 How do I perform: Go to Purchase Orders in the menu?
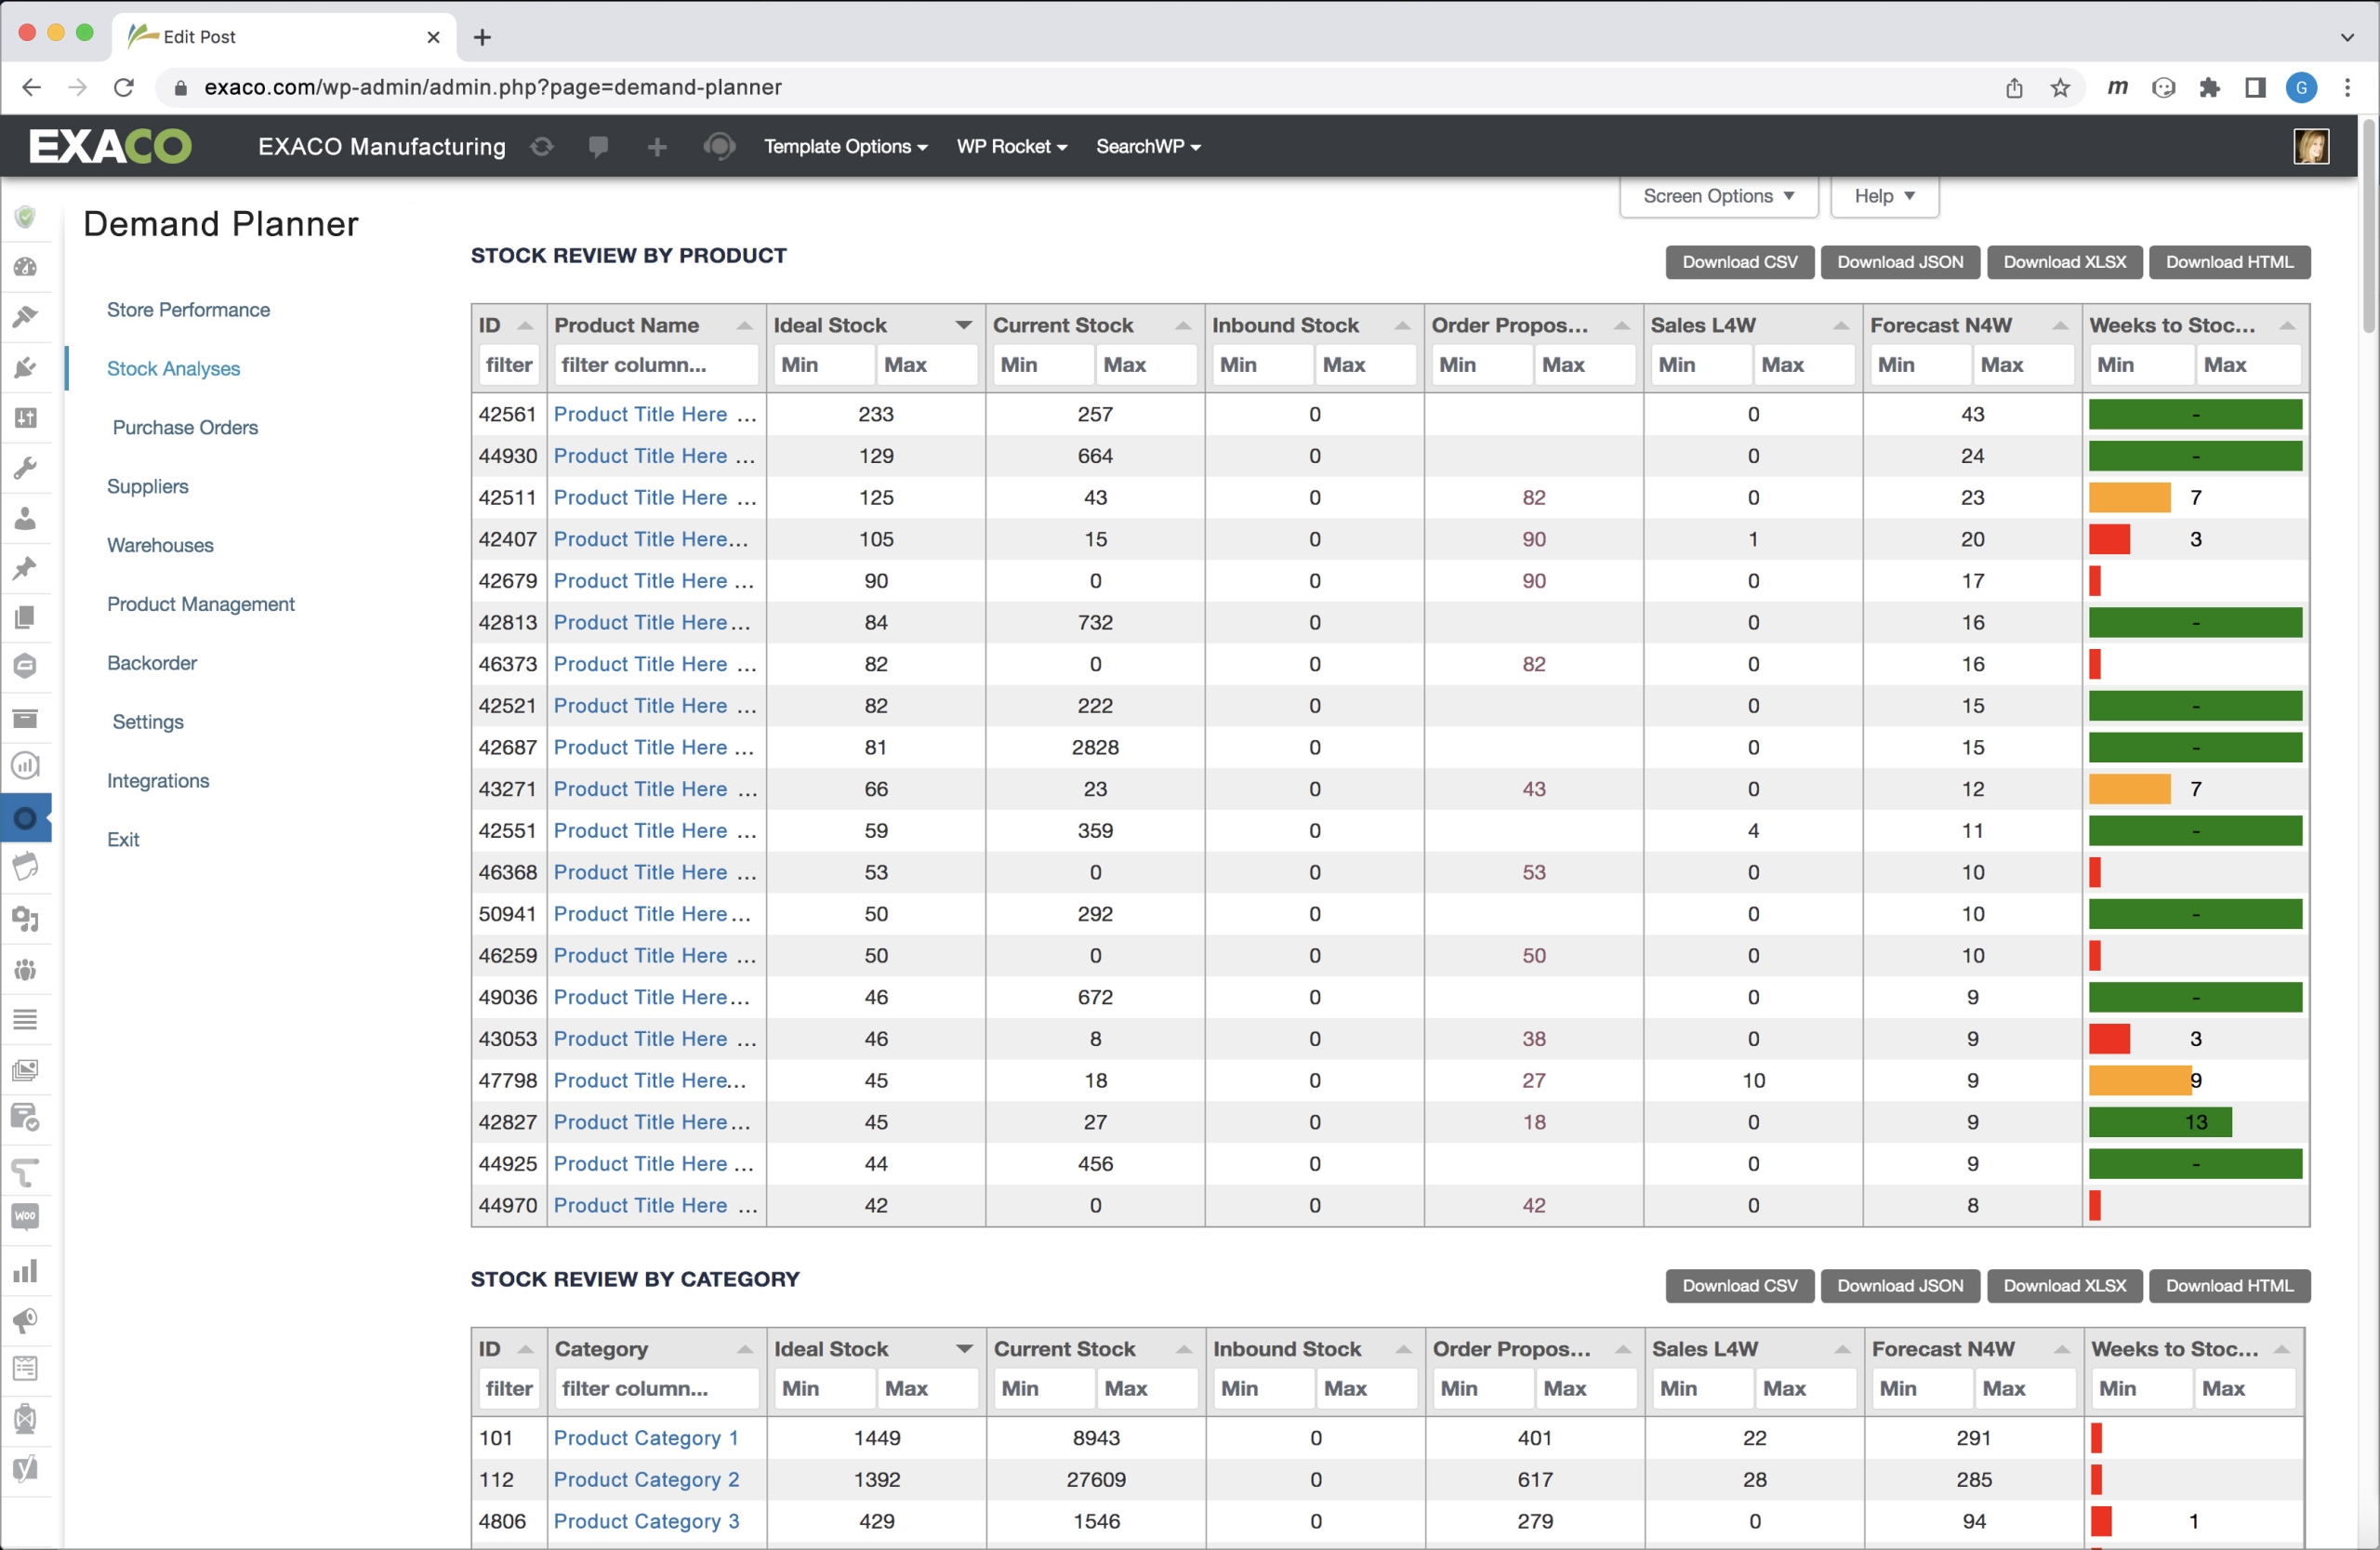pyautogui.click(x=185, y=427)
